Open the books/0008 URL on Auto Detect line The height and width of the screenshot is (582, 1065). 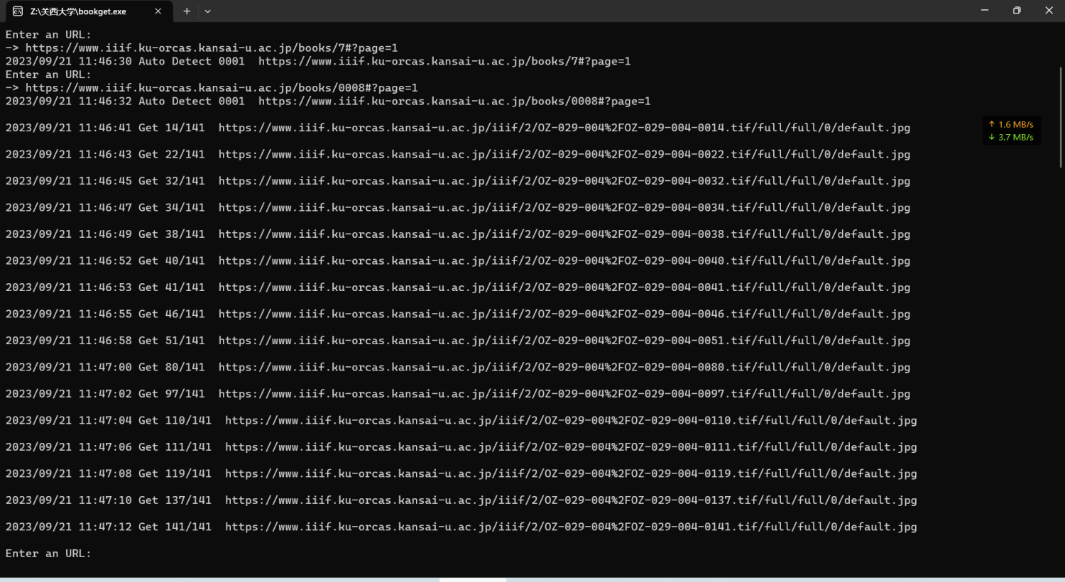point(454,101)
